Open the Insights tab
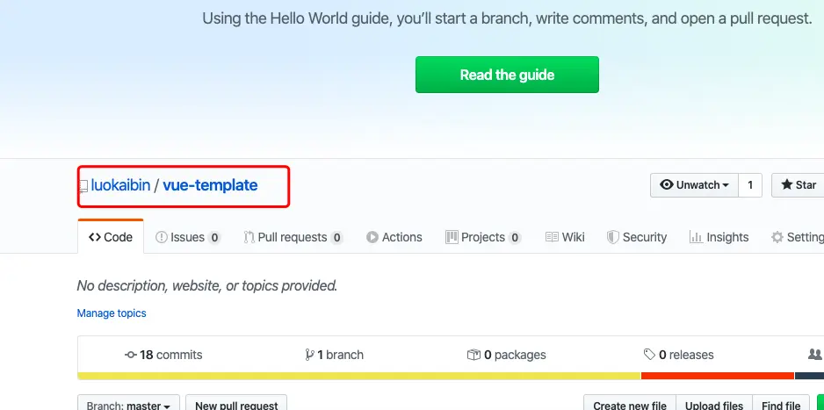The height and width of the screenshot is (410, 824). pos(719,237)
